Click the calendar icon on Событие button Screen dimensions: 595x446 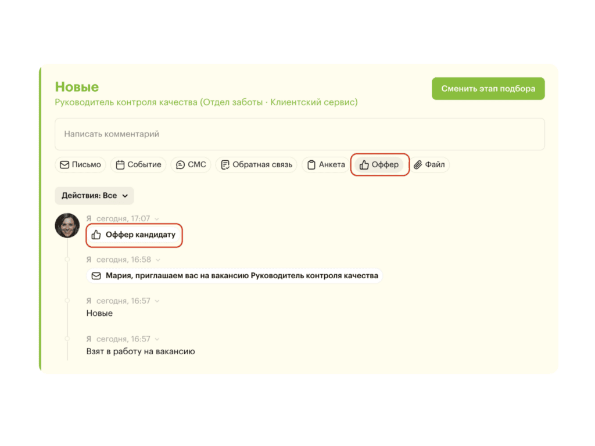pos(120,165)
